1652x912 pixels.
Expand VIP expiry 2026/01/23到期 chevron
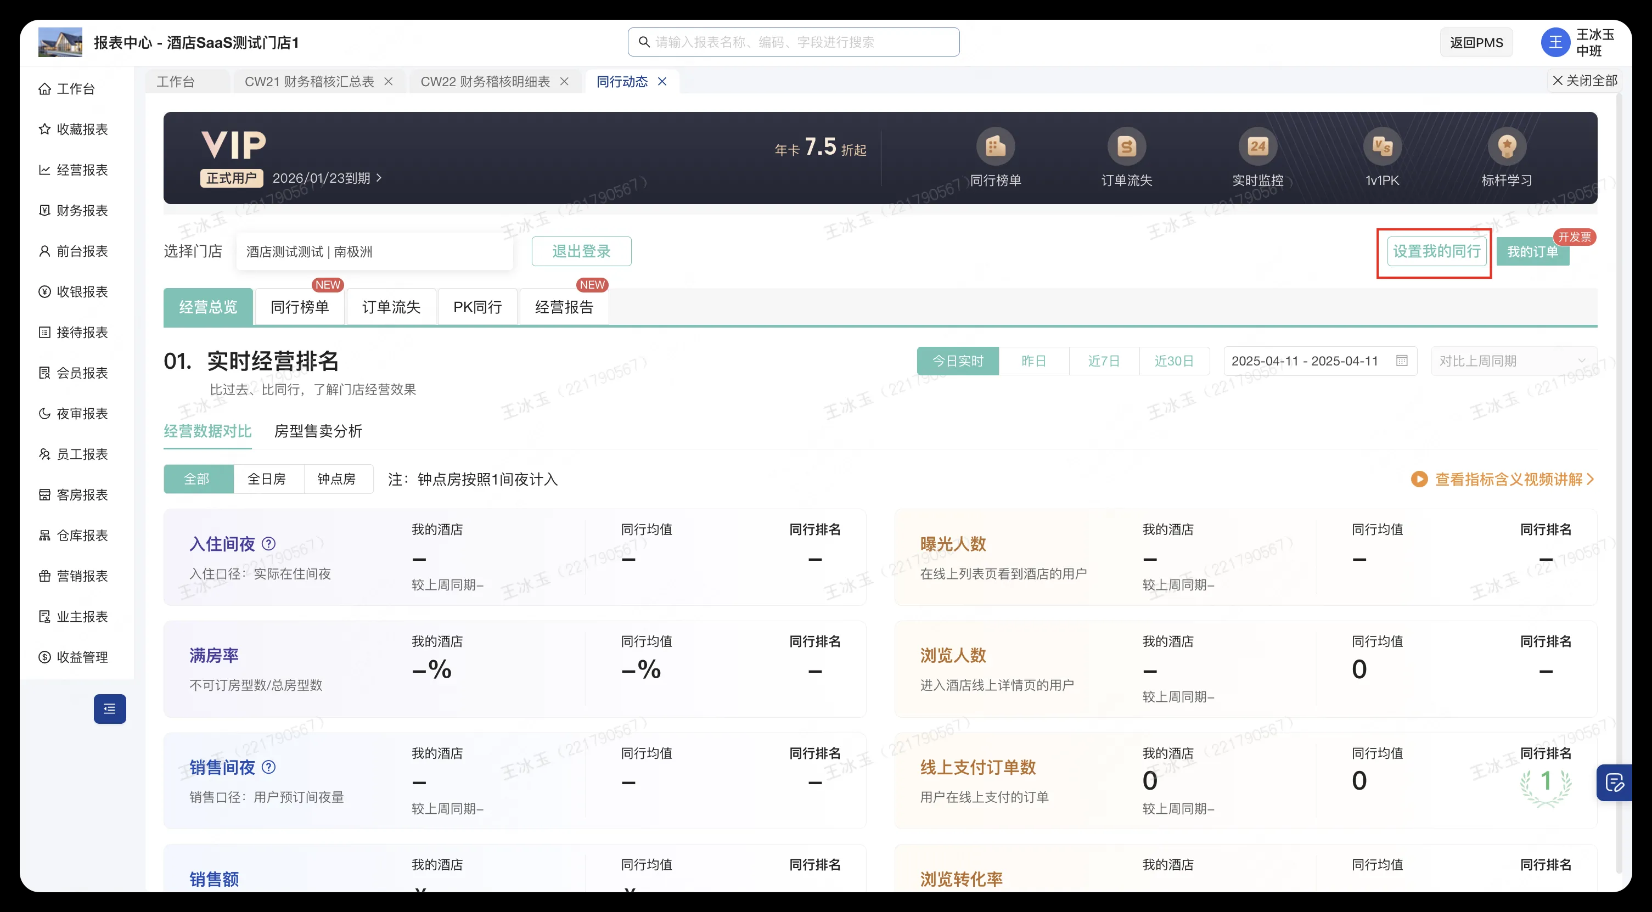(x=379, y=178)
